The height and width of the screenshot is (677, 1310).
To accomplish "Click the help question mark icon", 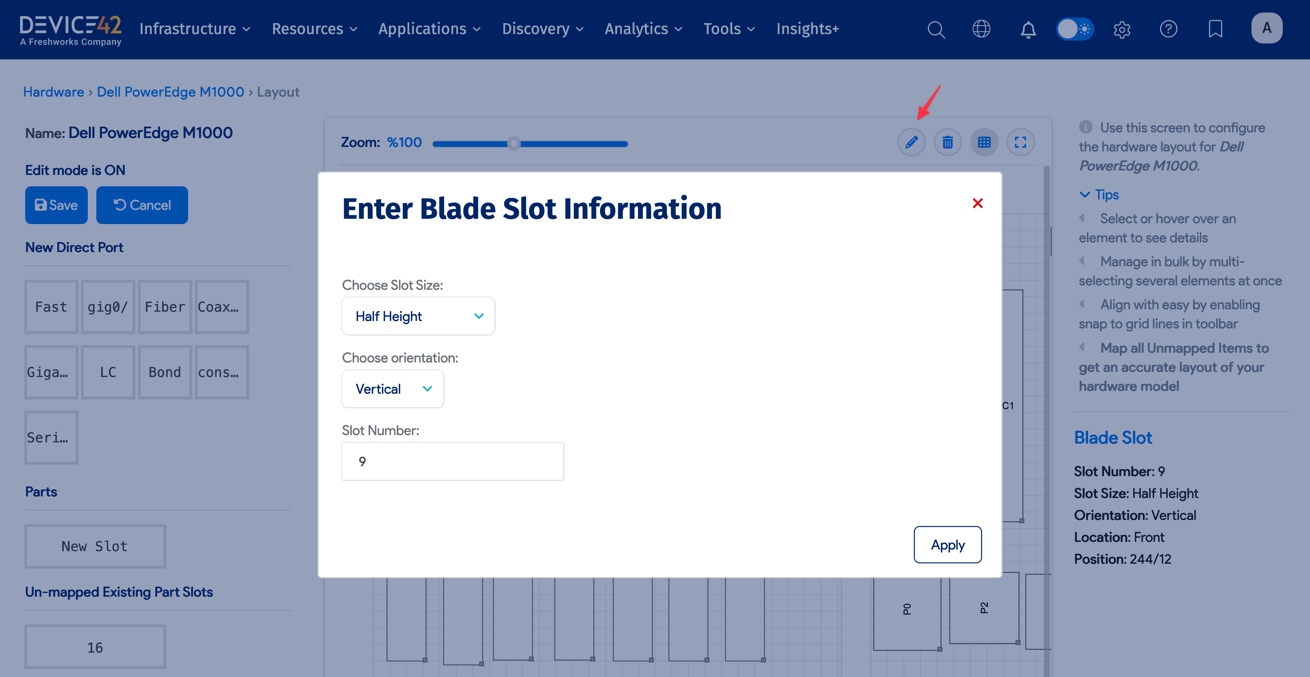I will (1168, 29).
